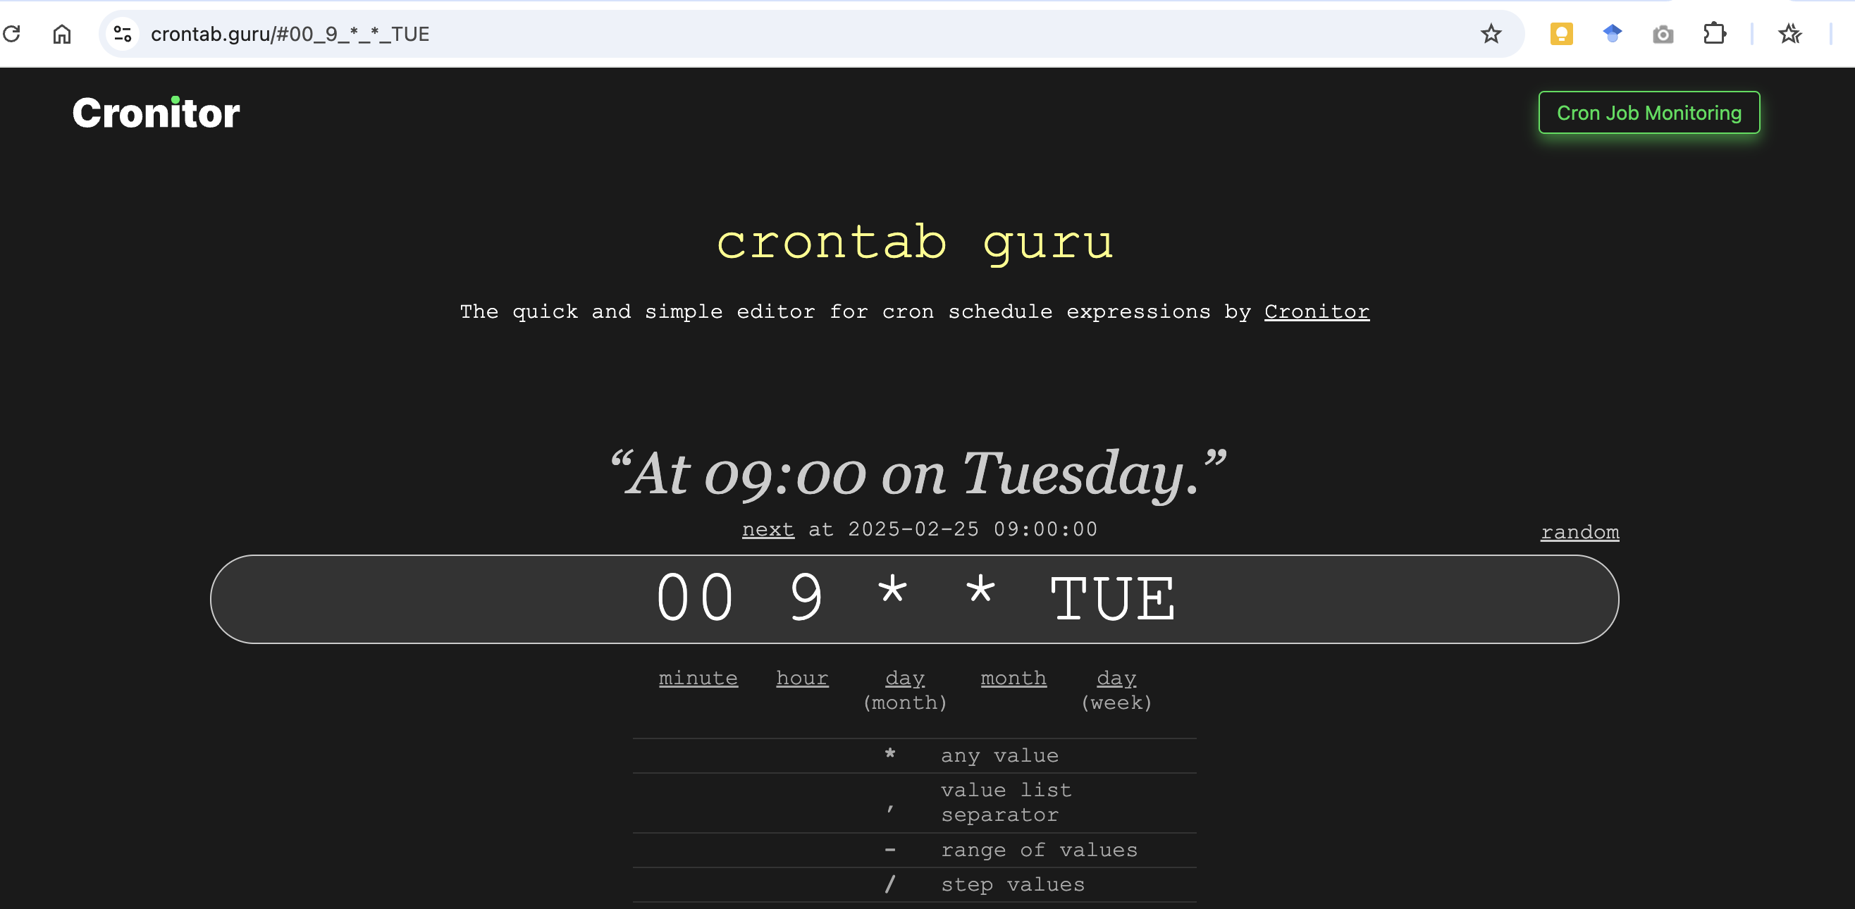Click the 'minute' label under cron field
Viewport: 1855px width, 909px height.
pyautogui.click(x=698, y=677)
